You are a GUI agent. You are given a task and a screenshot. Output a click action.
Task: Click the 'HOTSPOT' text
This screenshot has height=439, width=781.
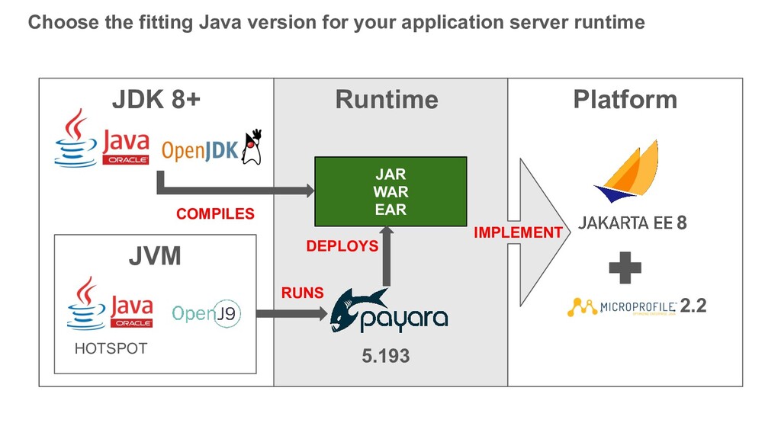(x=111, y=348)
